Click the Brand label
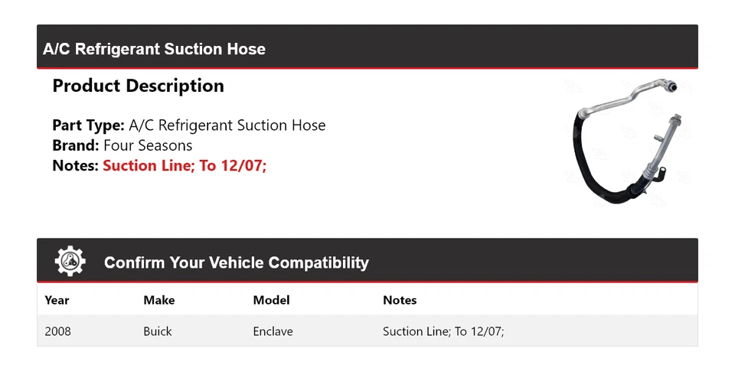Viewport: 735px width, 371px height. click(x=75, y=145)
